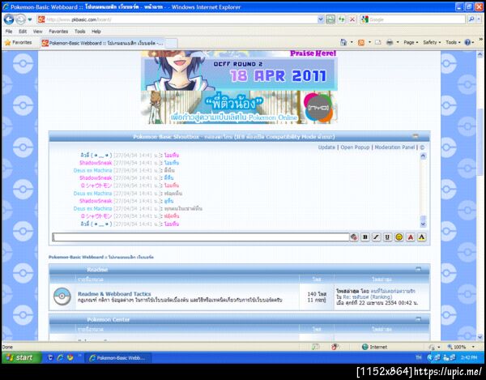Click the shoutbox scroll up arrow
The width and height of the screenshot is (486, 380).
point(423,156)
